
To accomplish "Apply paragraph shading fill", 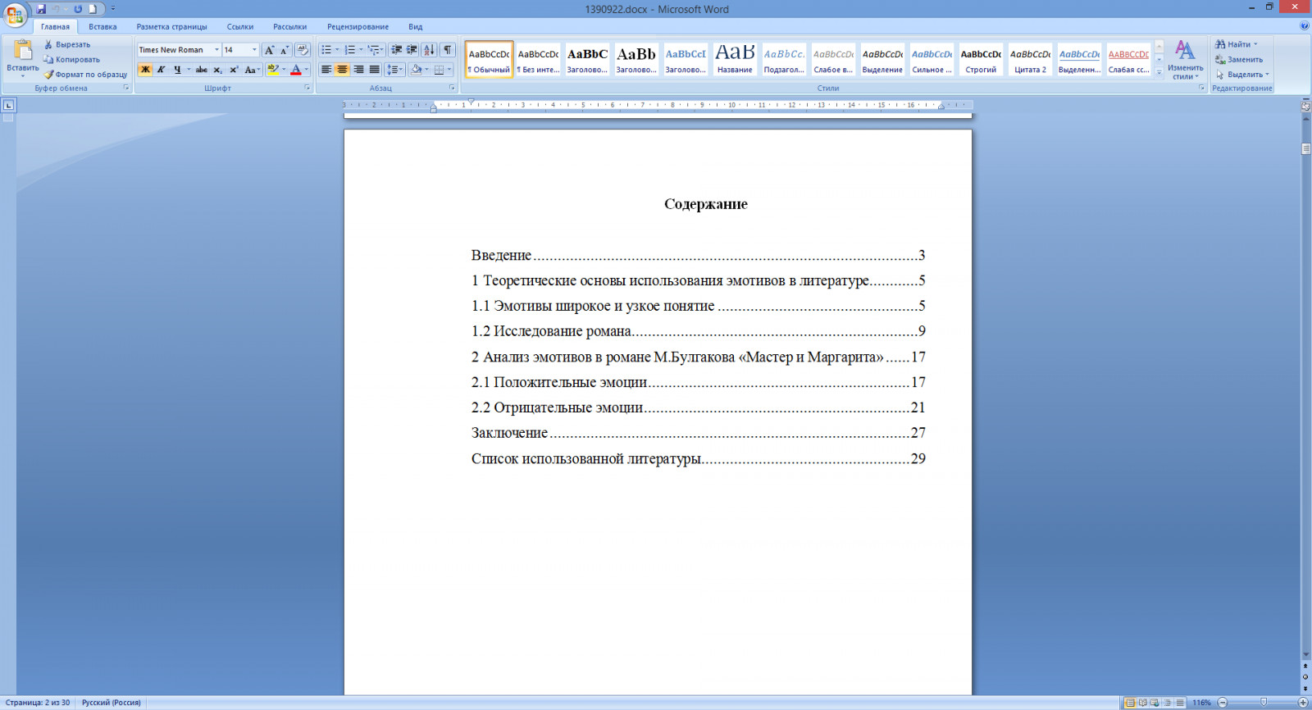I will pos(417,70).
